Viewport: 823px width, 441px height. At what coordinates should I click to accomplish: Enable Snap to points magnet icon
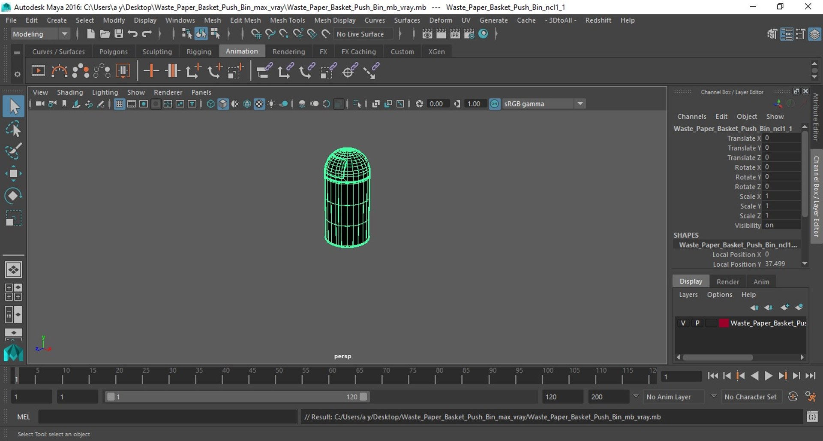[284, 34]
